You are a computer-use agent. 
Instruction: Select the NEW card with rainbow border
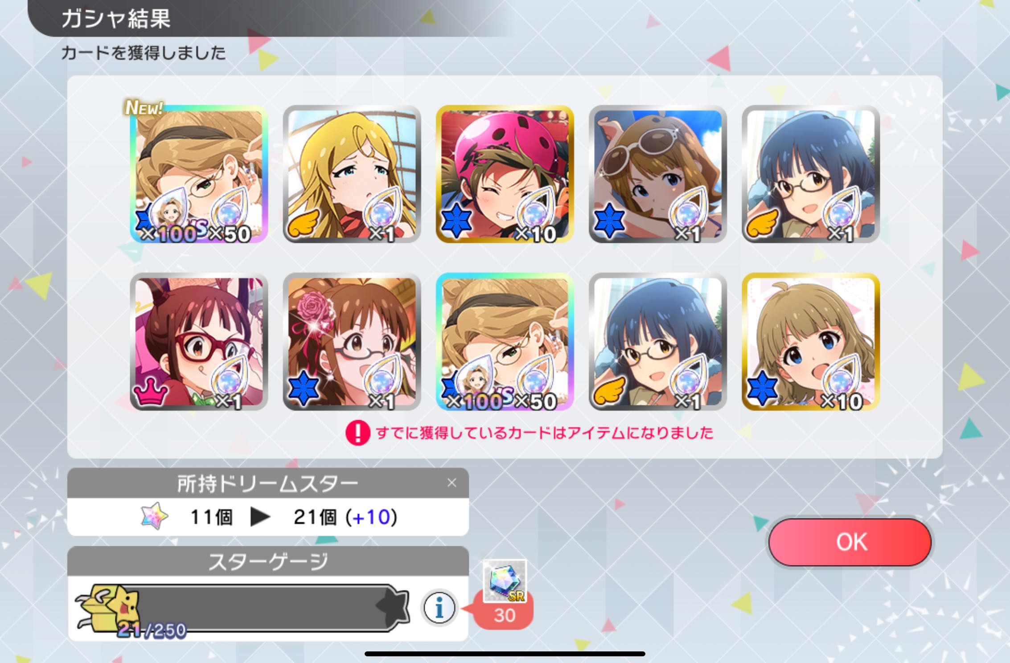coord(199,174)
